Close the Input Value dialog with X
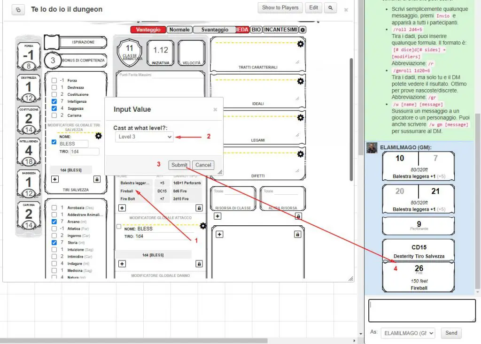 215,109
